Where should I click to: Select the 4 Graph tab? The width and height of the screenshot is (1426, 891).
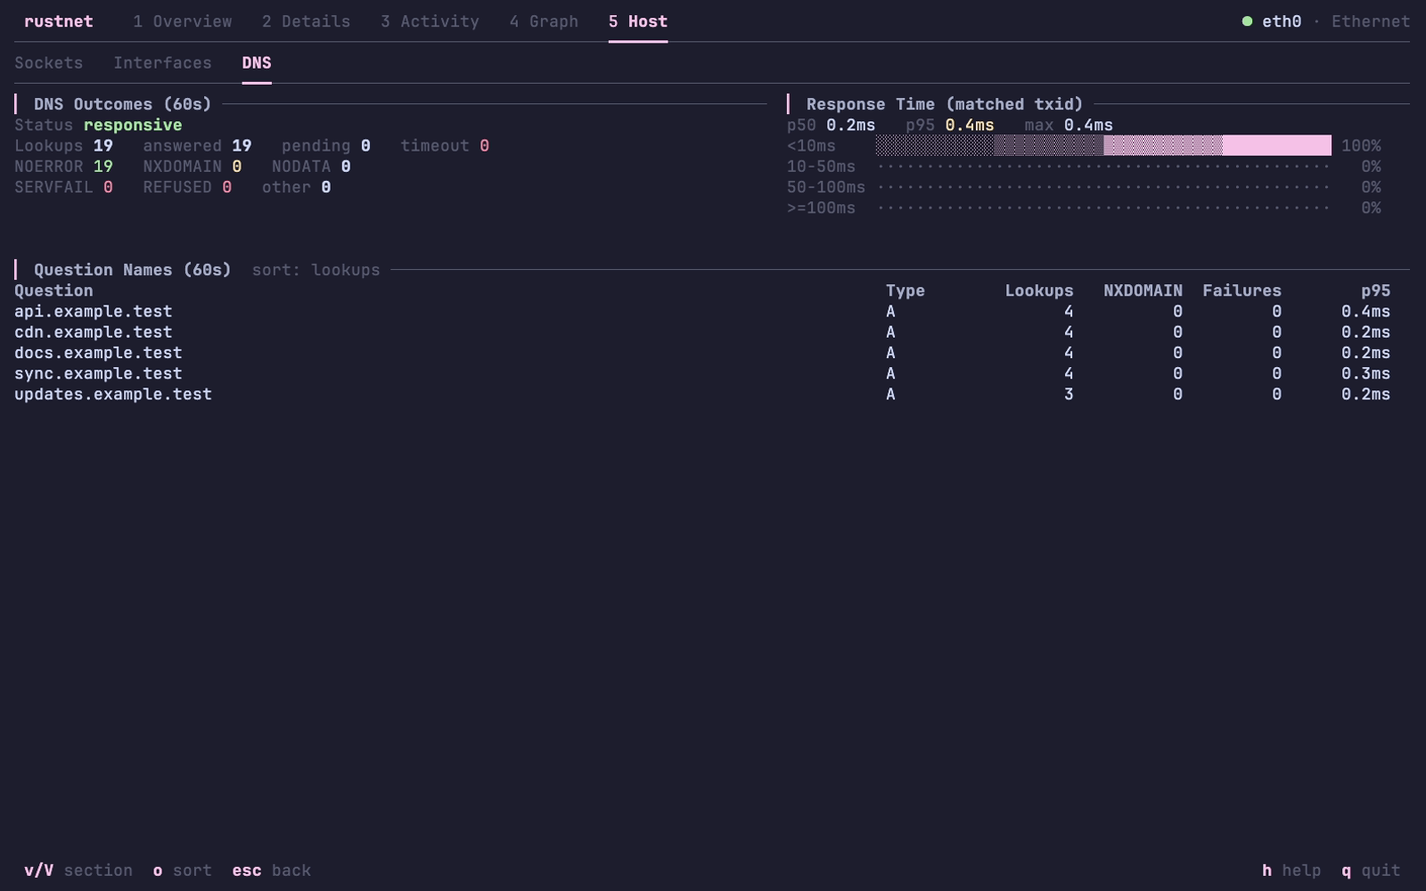[x=544, y=21]
